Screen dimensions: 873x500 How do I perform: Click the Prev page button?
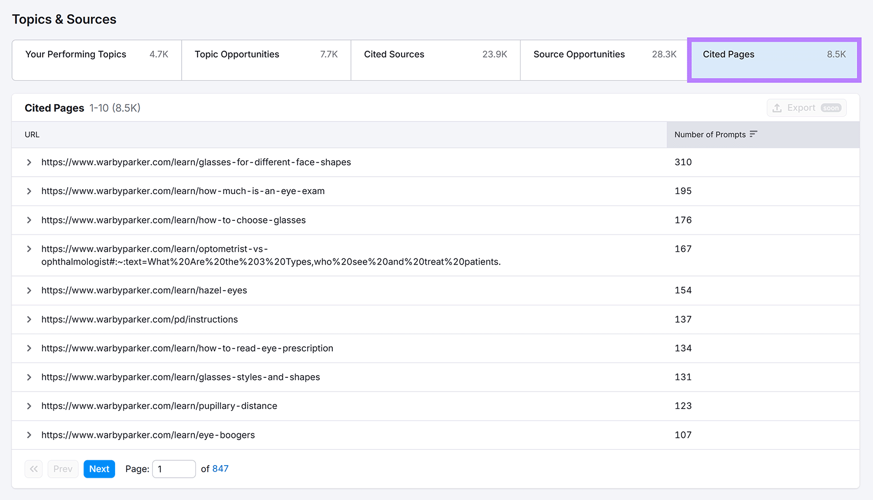[63, 469]
